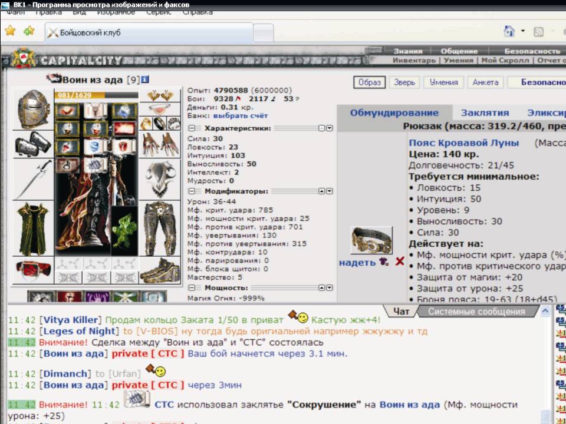This screenshot has height=424, width=566.
Task: Move Модификаторы section down with arrow
Action: tap(329, 191)
